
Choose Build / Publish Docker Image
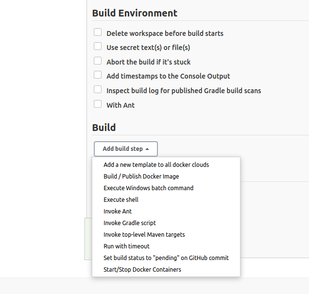tap(141, 176)
